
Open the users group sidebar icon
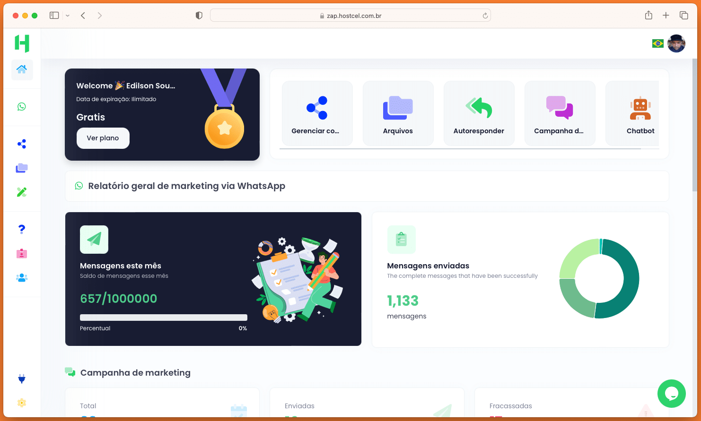point(22,278)
